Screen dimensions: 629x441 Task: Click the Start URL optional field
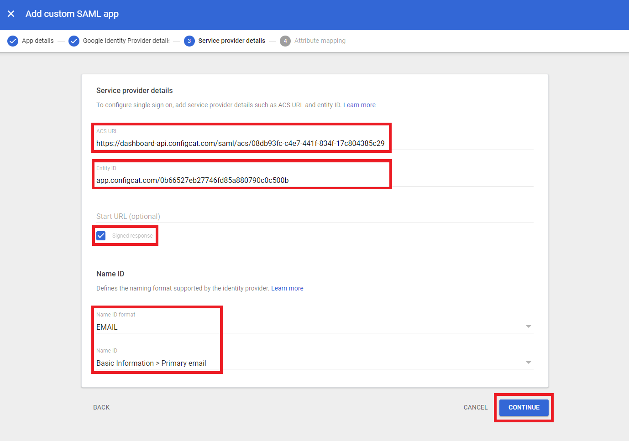[274, 216]
